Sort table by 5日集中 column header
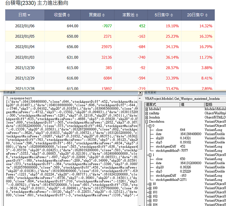The height and width of the screenshot is (206, 226). point(164,15)
